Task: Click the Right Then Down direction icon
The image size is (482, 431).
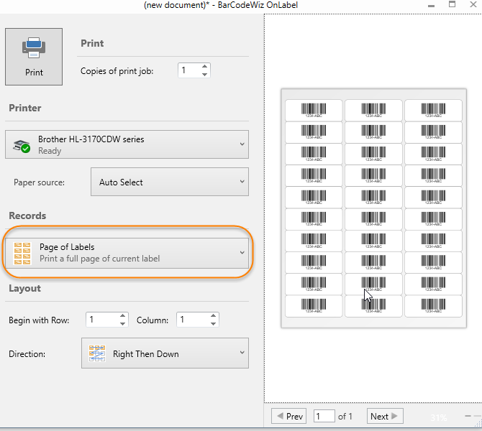Action: (97, 353)
